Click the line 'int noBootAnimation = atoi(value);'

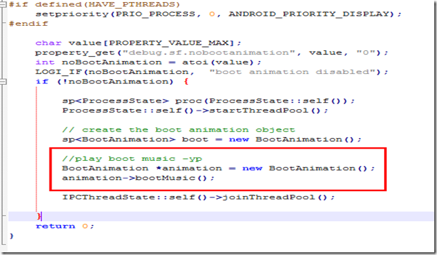click(148, 62)
